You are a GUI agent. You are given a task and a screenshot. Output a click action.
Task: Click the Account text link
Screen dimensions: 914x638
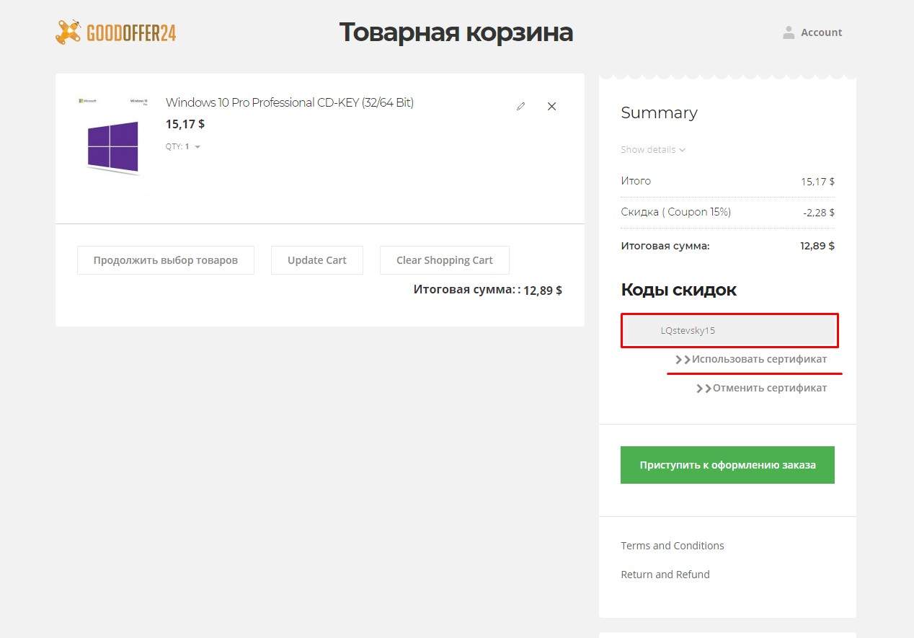coord(821,32)
